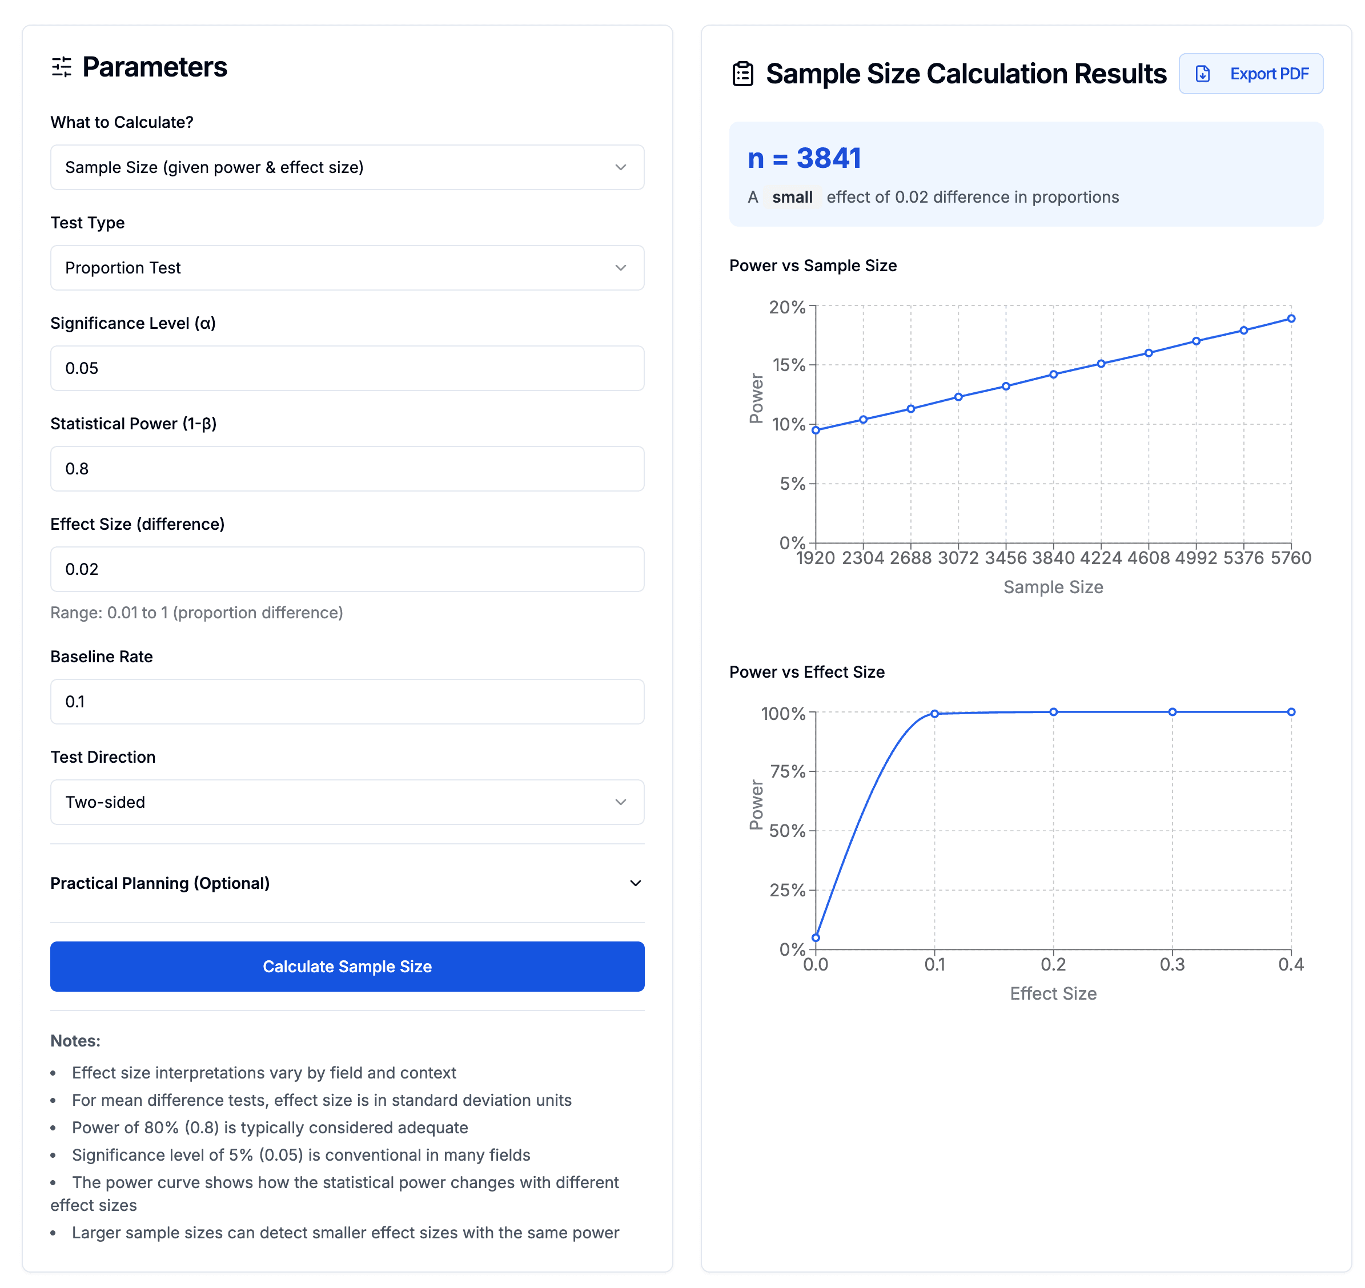Click the Export PDF button

1250,74
